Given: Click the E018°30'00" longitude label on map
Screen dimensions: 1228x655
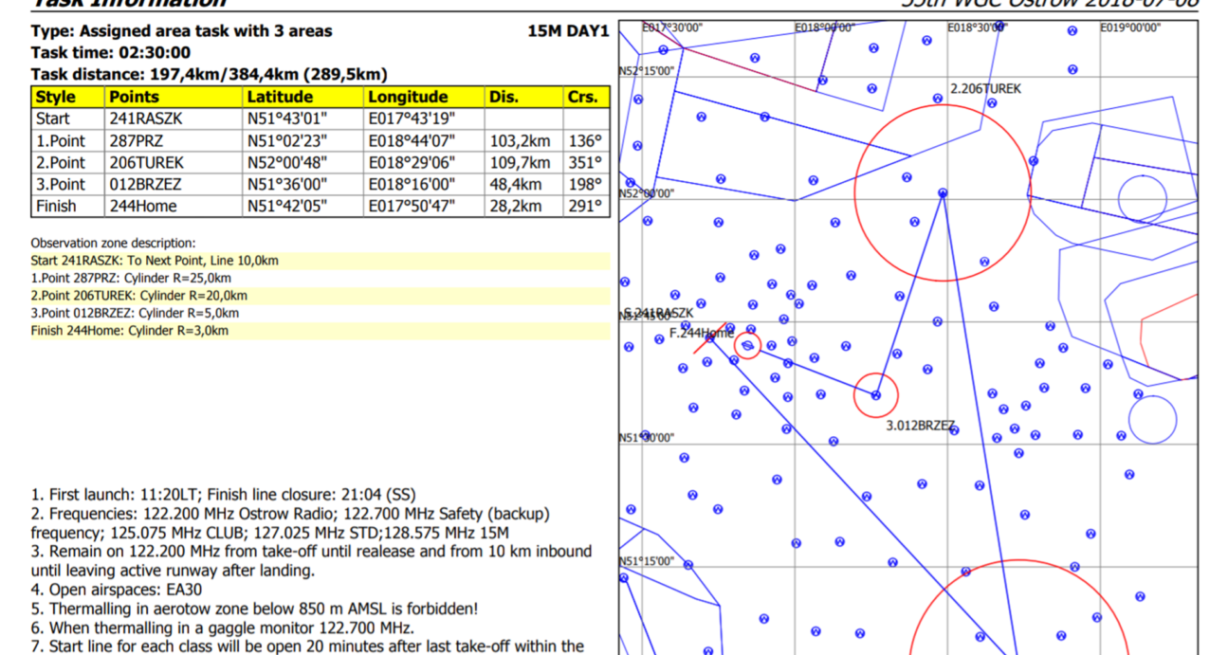Looking at the screenshot, I should [976, 27].
